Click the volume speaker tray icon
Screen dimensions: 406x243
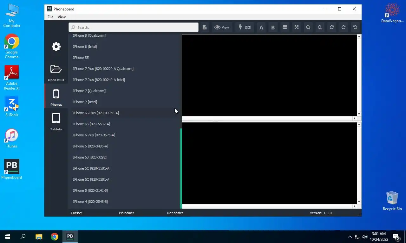click(364, 237)
